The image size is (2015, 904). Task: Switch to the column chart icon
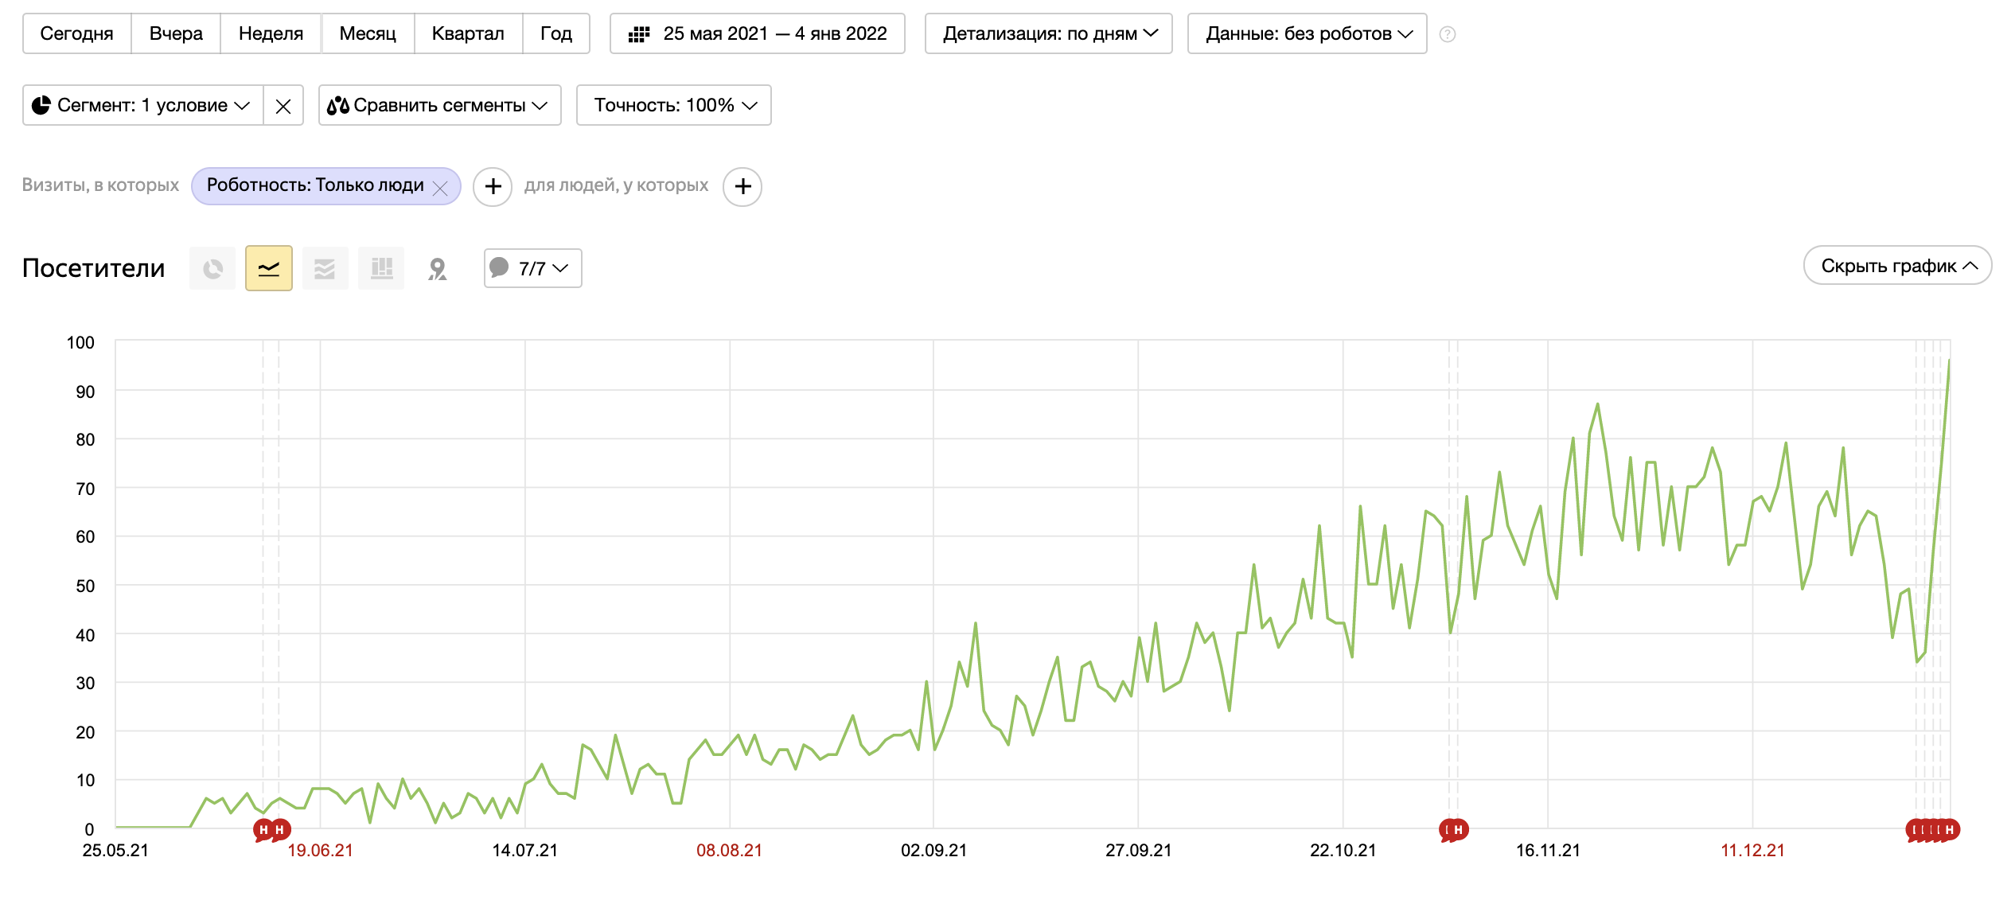tap(381, 269)
